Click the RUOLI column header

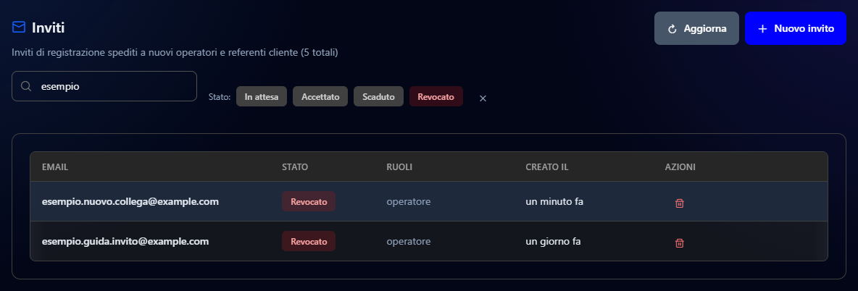(x=399, y=166)
